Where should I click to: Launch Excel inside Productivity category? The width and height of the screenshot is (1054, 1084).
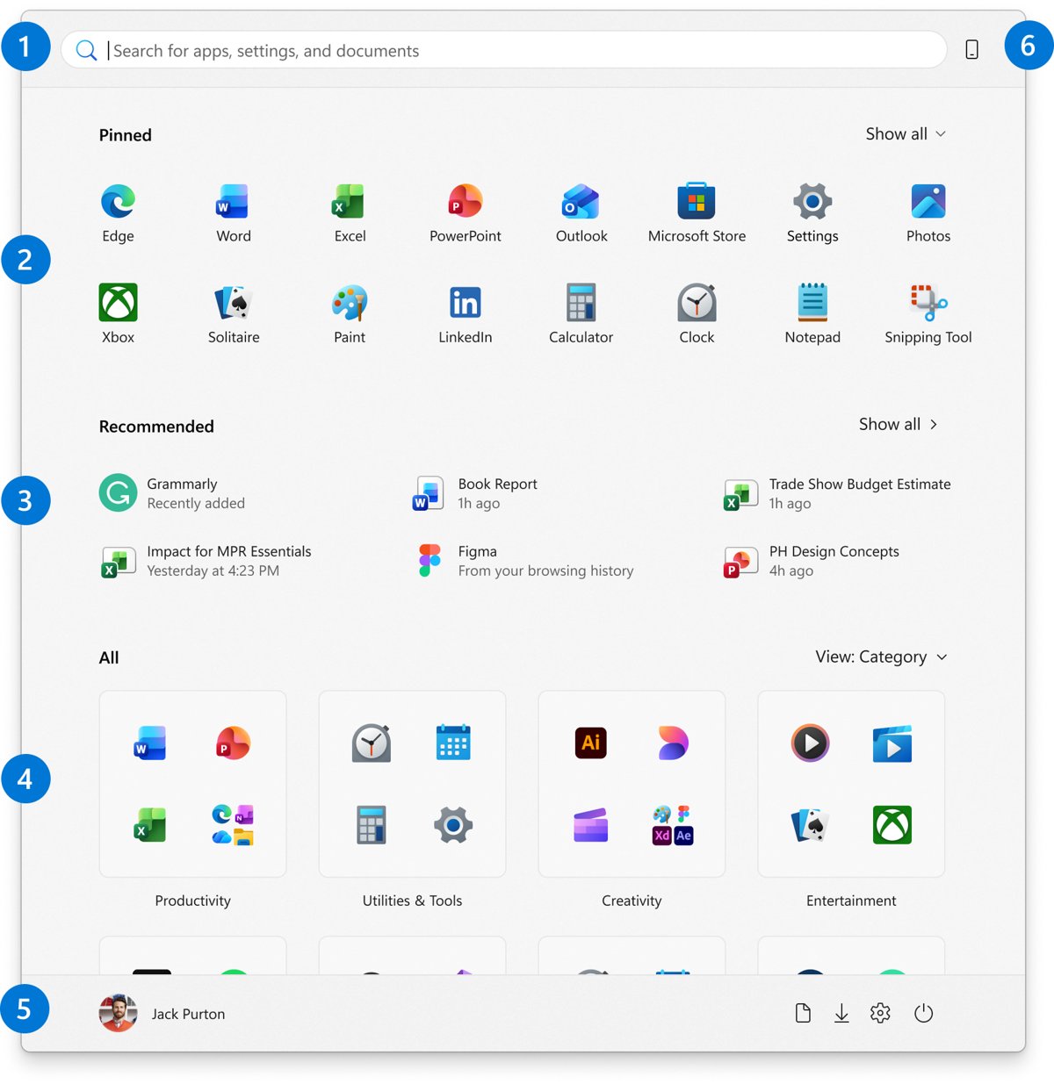pyautogui.click(x=150, y=825)
